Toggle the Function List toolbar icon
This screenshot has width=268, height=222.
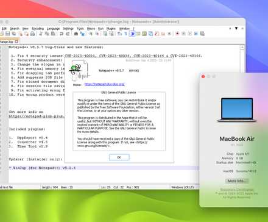(x=157, y=34)
